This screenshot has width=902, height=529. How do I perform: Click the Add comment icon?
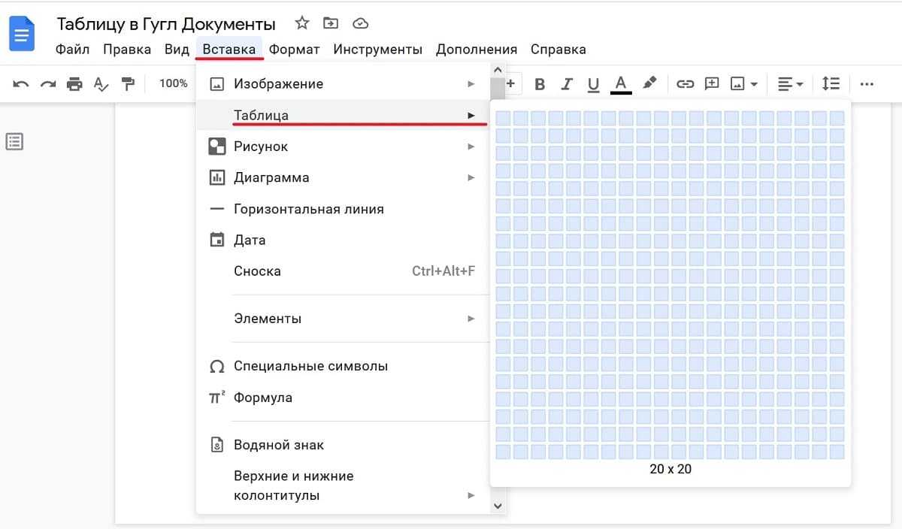712,84
